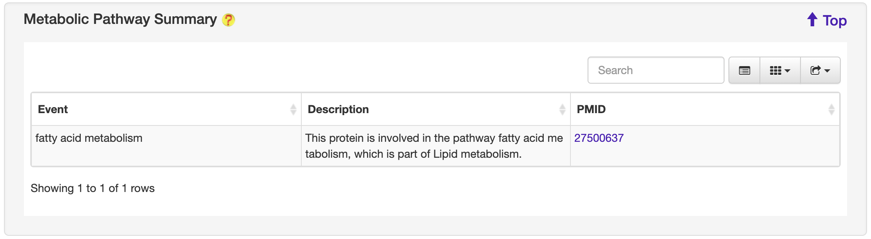Click the Event column header label
Image resolution: width=871 pixels, height=239 pixels.
53,110
